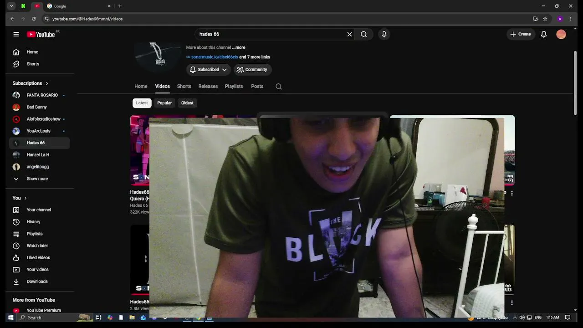This screenshot has height=328, width=583.
Task: Go back to the previous page
Action: [12, 19]
